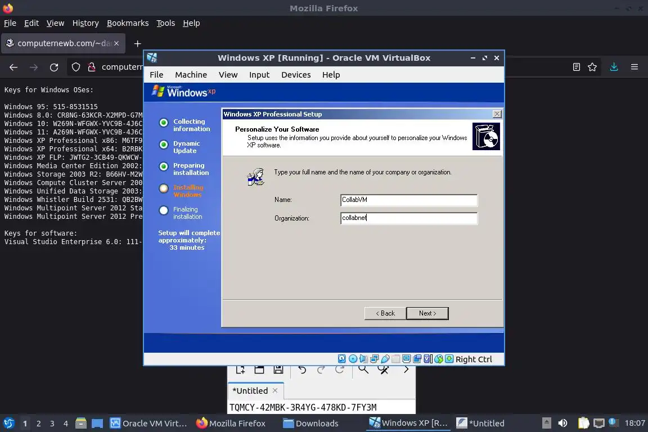
Task: Open the Firefox History menu
Action: tap(85, 23)
